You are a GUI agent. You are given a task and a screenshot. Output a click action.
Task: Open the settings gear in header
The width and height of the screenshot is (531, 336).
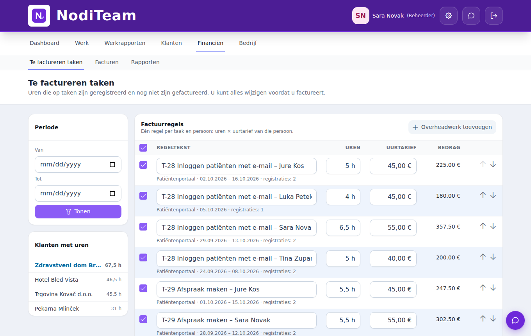449,16
